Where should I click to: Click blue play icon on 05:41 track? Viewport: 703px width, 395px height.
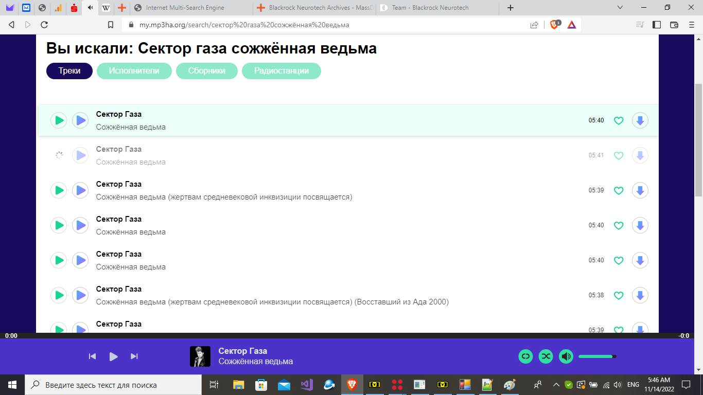point(80,155)
